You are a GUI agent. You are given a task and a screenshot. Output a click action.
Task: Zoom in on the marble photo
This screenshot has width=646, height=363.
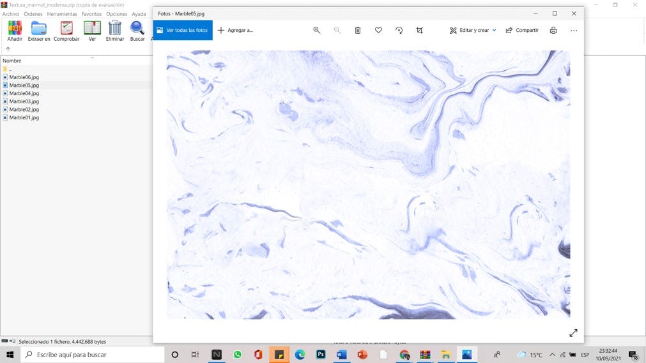coord(316,30)
